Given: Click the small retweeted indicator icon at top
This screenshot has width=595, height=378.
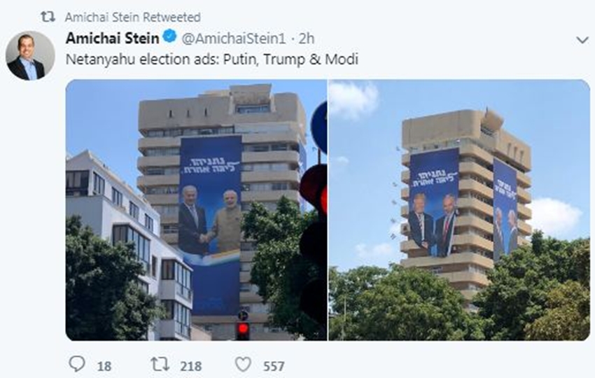Looking at the screenshot, I should click(48, 16).
